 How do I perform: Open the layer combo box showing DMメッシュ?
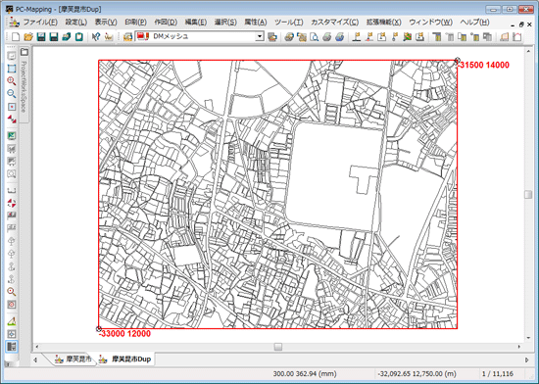pyautogui.click(x=200, y=36)
